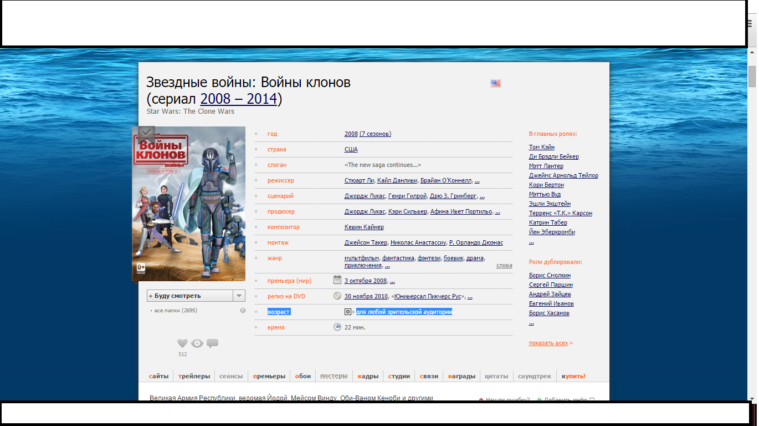Click the eye watched icon
759x426 pixels.
tap(197, 343)
